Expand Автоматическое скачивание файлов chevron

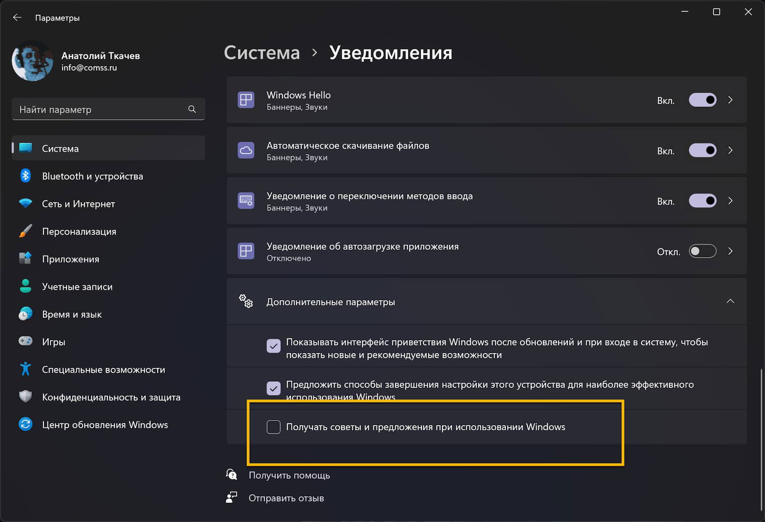730,150
